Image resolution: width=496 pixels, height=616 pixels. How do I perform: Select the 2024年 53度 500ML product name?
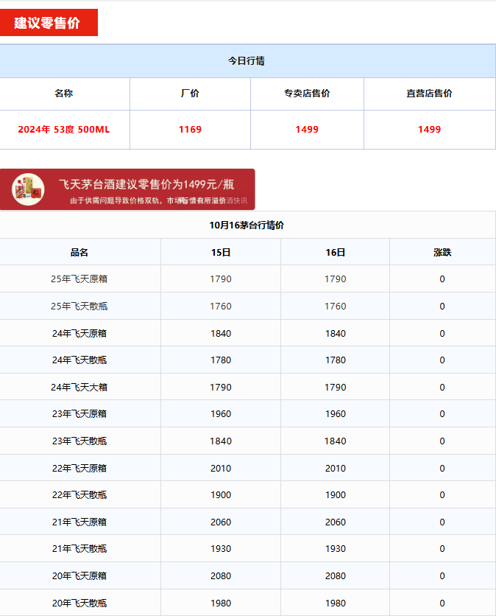(64, 130)
